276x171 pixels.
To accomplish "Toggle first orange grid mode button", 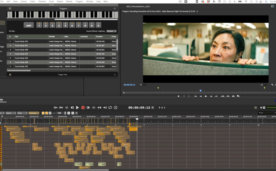I will coord(43,113).
